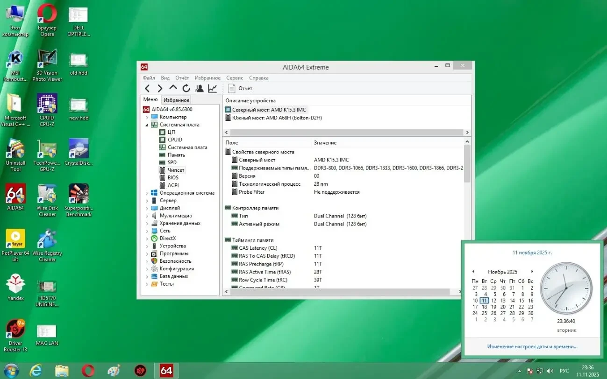Expand the Компьютер tree node
607x379 pixels.
(147, 117)
